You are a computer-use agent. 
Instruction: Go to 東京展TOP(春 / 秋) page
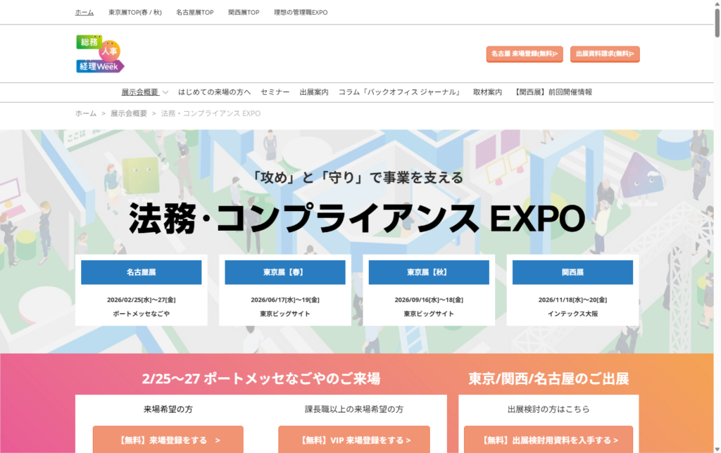(135, 13)
